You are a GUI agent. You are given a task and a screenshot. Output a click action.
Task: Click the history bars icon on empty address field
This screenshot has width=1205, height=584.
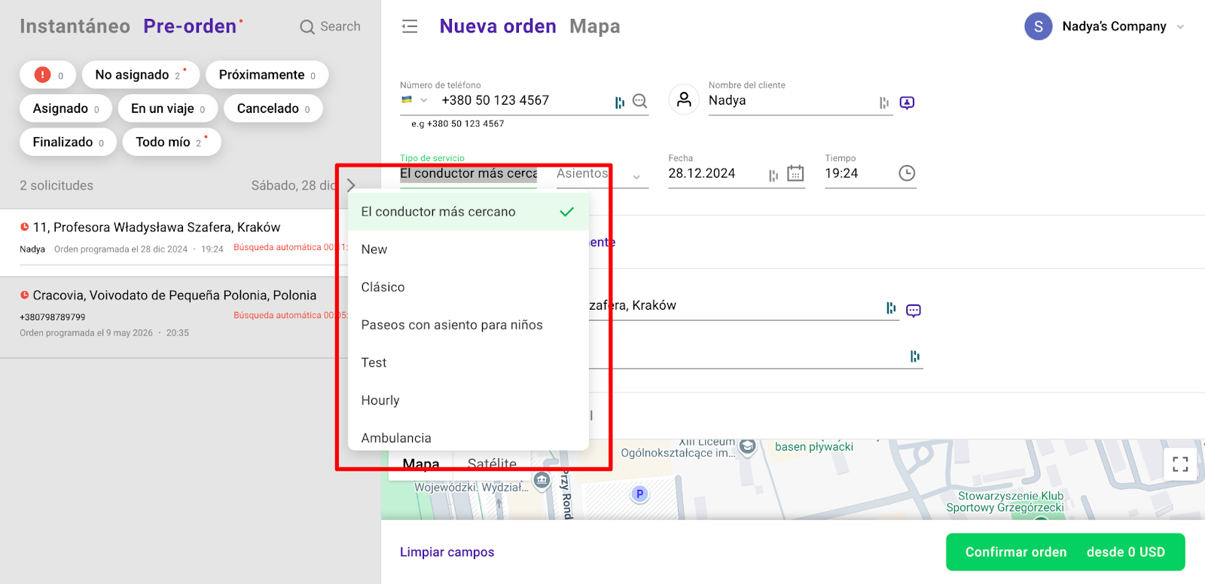click(915, 356)
